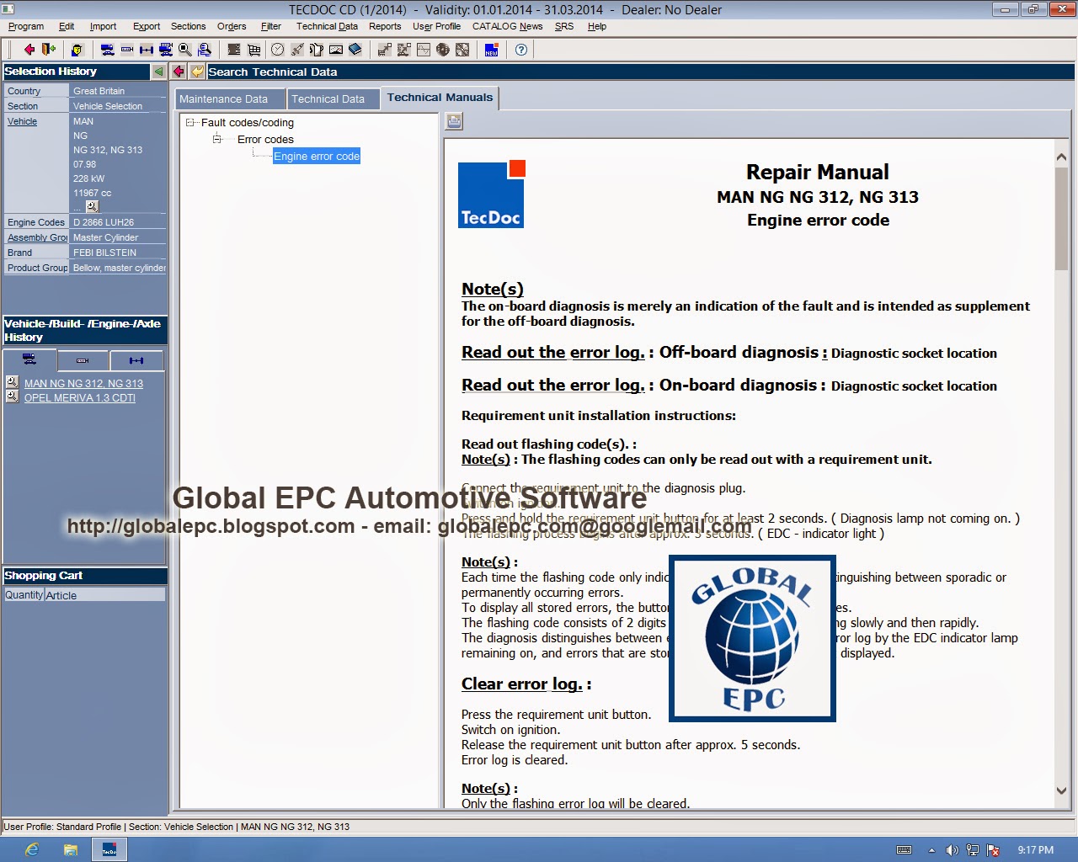The width and height of the screenshot is (1078, 862).
Task: Open the Filter menu
Action: click(270, 26)
